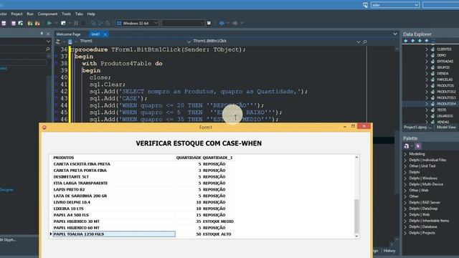This screenshot has height=258, width=459.
Task: Select the VENDAS table in Data Explorer
Action: point(443,122)
